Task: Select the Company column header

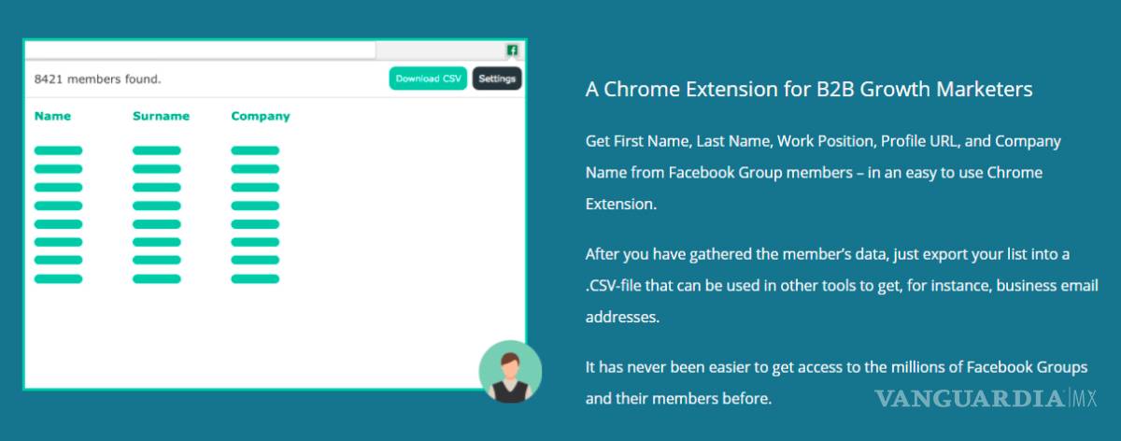Action: 261,117
